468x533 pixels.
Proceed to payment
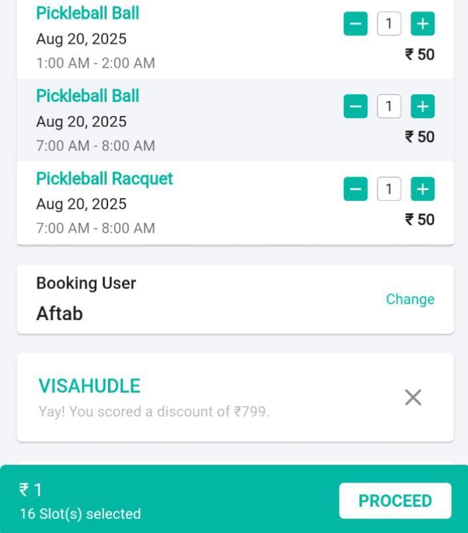point(395,501)
